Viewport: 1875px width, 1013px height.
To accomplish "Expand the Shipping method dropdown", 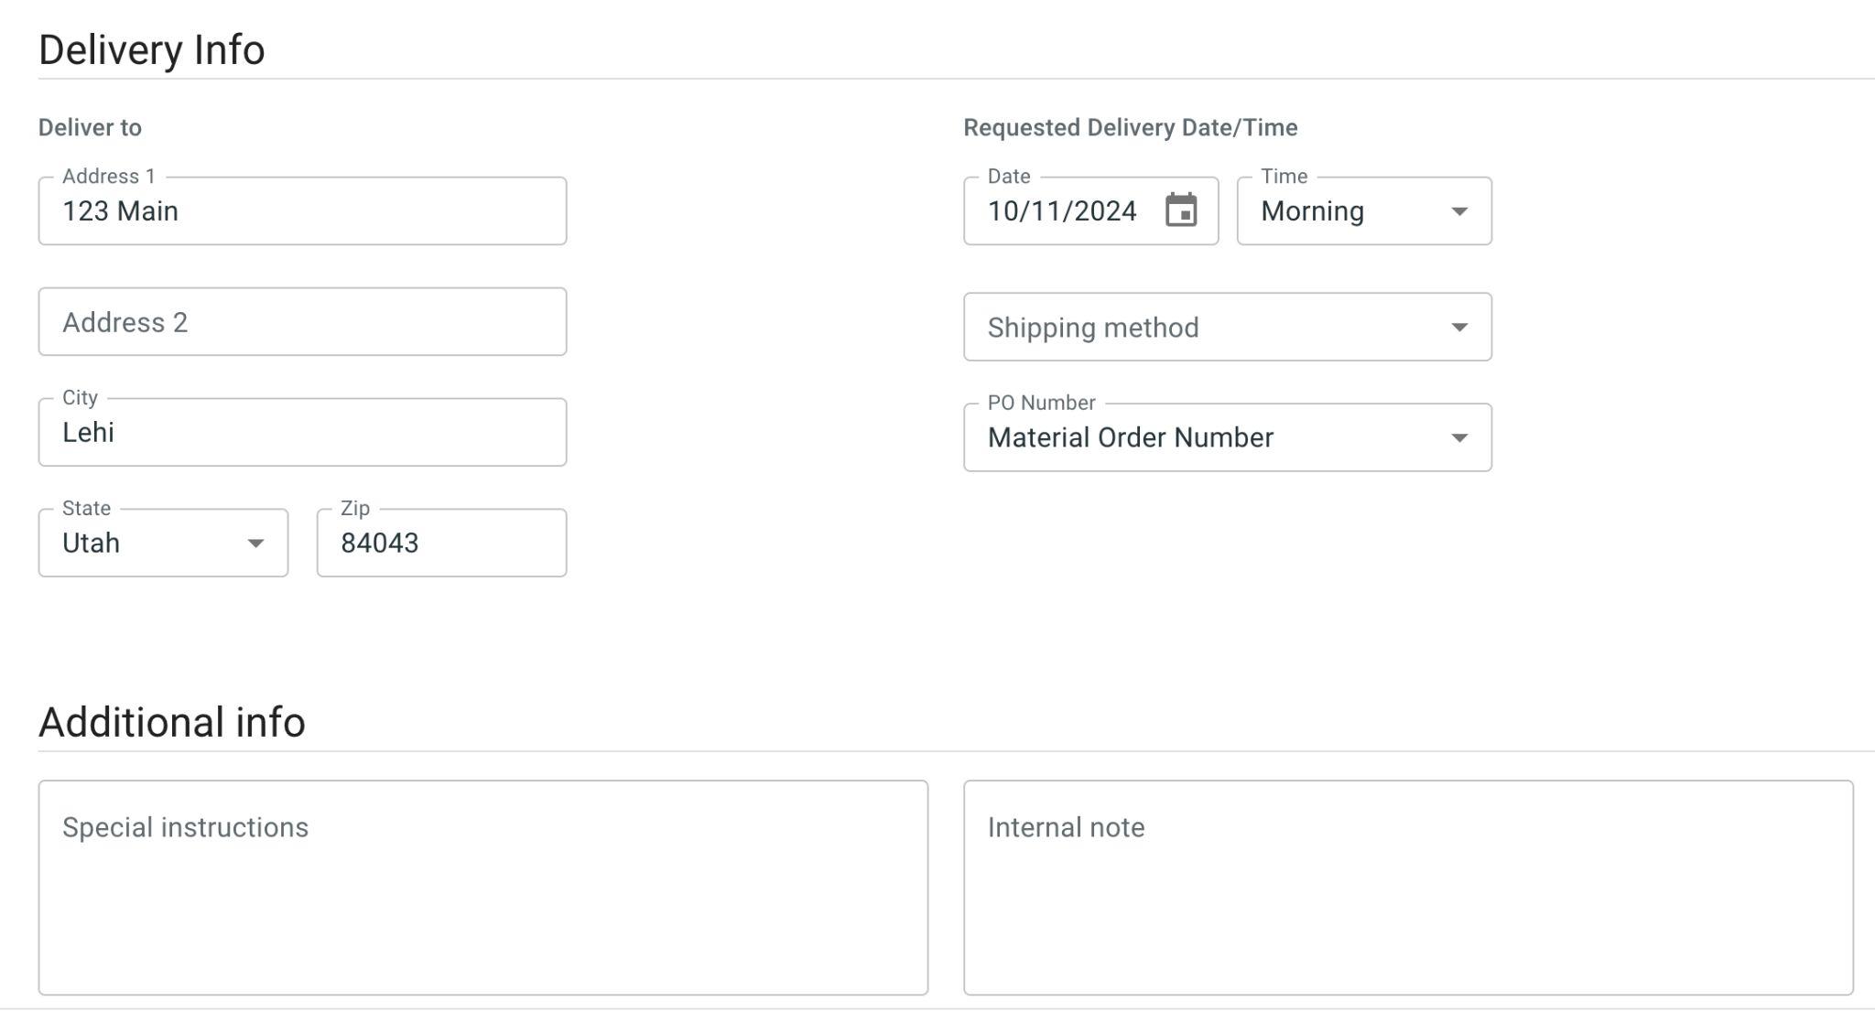I will pyautogui.click(x=1208, y=328).
